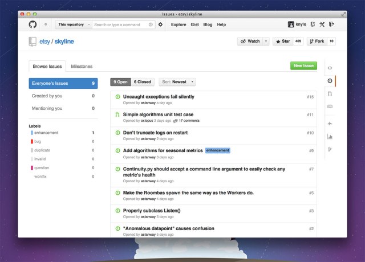Open issue Add algorithms for seasonal metrics

163,150
